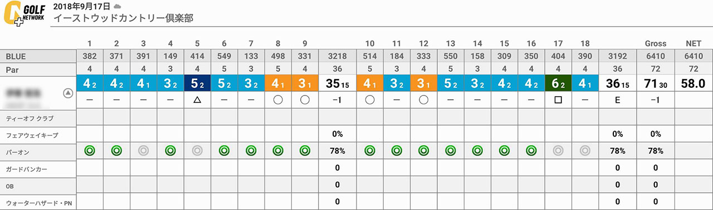Toggle the green par-on marker on hole 1
Image resolution: width=713 pixels, height=210 pixels.
click(89, 150)
